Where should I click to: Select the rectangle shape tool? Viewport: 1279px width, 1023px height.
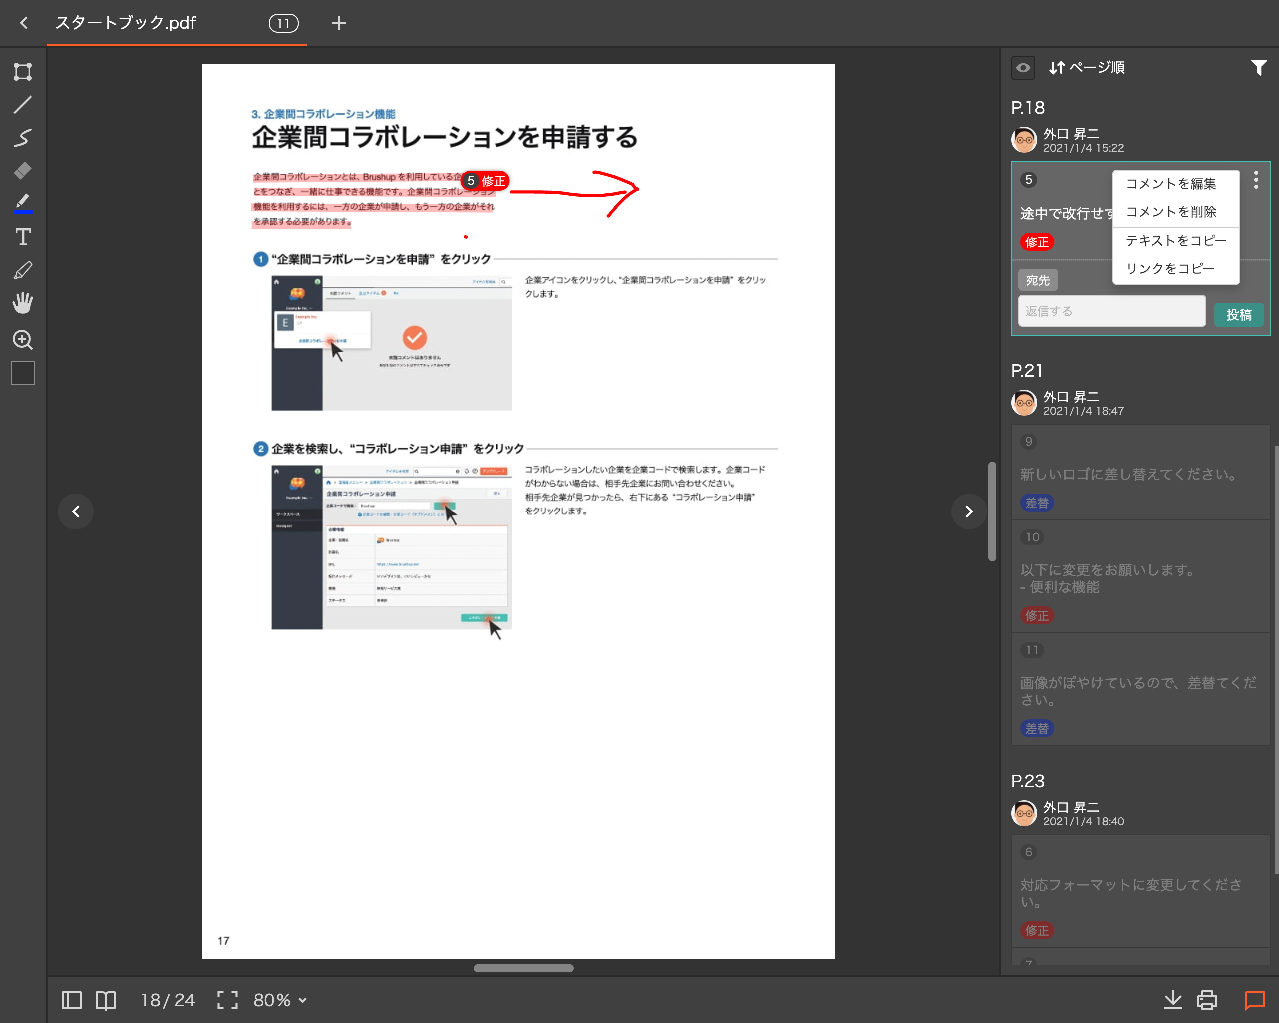[x=22, y=72]
